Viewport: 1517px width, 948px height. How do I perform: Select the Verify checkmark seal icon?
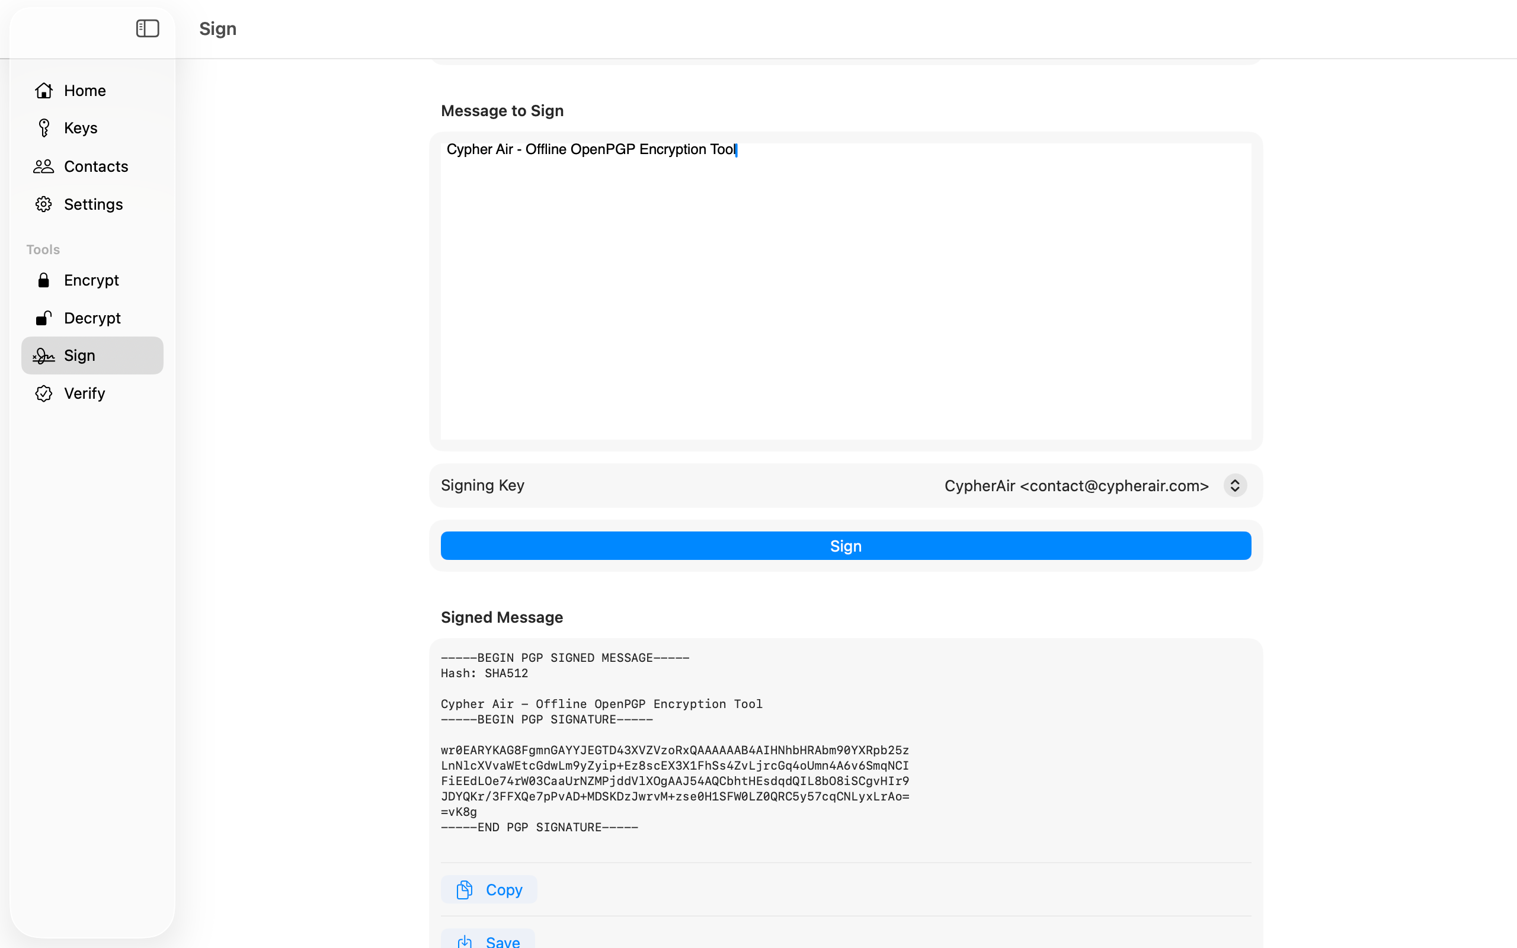[x=44, y=393]
